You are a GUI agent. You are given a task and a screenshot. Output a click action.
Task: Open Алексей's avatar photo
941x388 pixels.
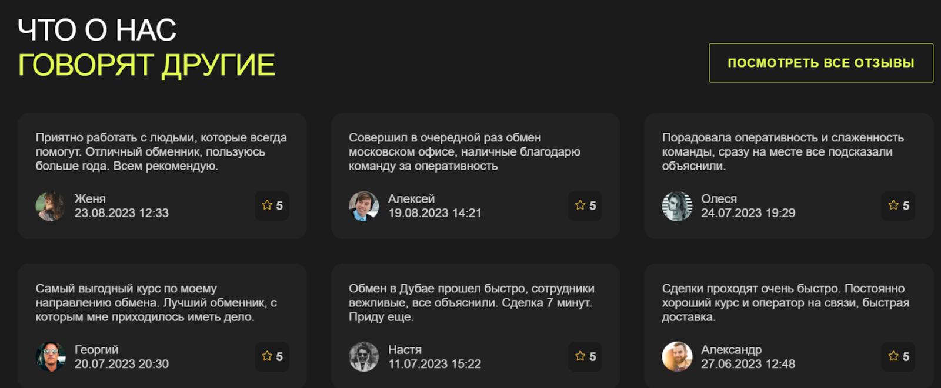pos(363,206)
